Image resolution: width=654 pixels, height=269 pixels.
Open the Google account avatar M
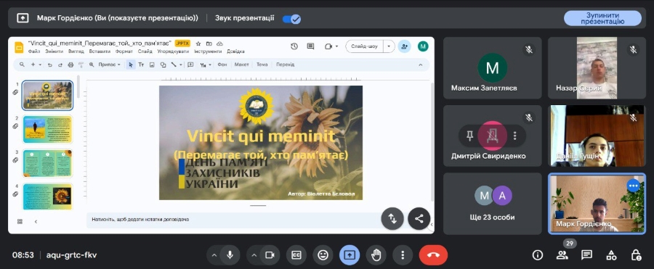point(423,46)
